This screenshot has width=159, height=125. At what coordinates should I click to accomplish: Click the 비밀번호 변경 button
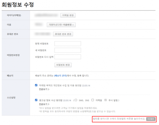point(63,65)
